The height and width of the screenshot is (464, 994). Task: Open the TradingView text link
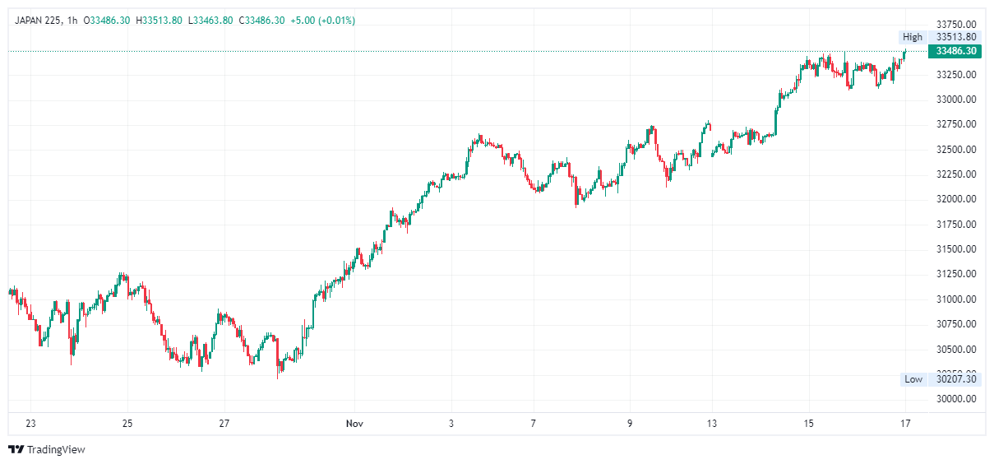(56, 449)
